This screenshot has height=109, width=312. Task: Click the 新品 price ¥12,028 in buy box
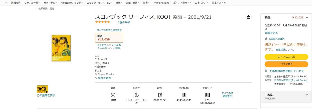coord(298,18)
